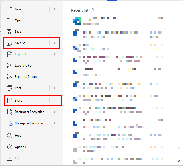Click the Recent list heading
The width and height of the screenshot is (183, 166).
tap(80, 10)
